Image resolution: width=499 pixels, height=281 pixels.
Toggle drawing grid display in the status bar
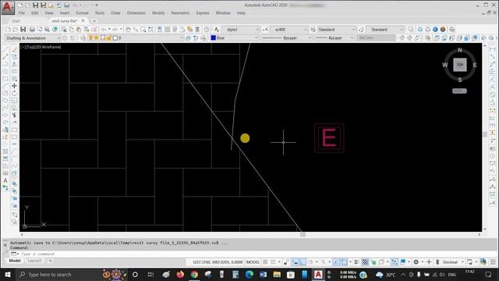(265, 262)
